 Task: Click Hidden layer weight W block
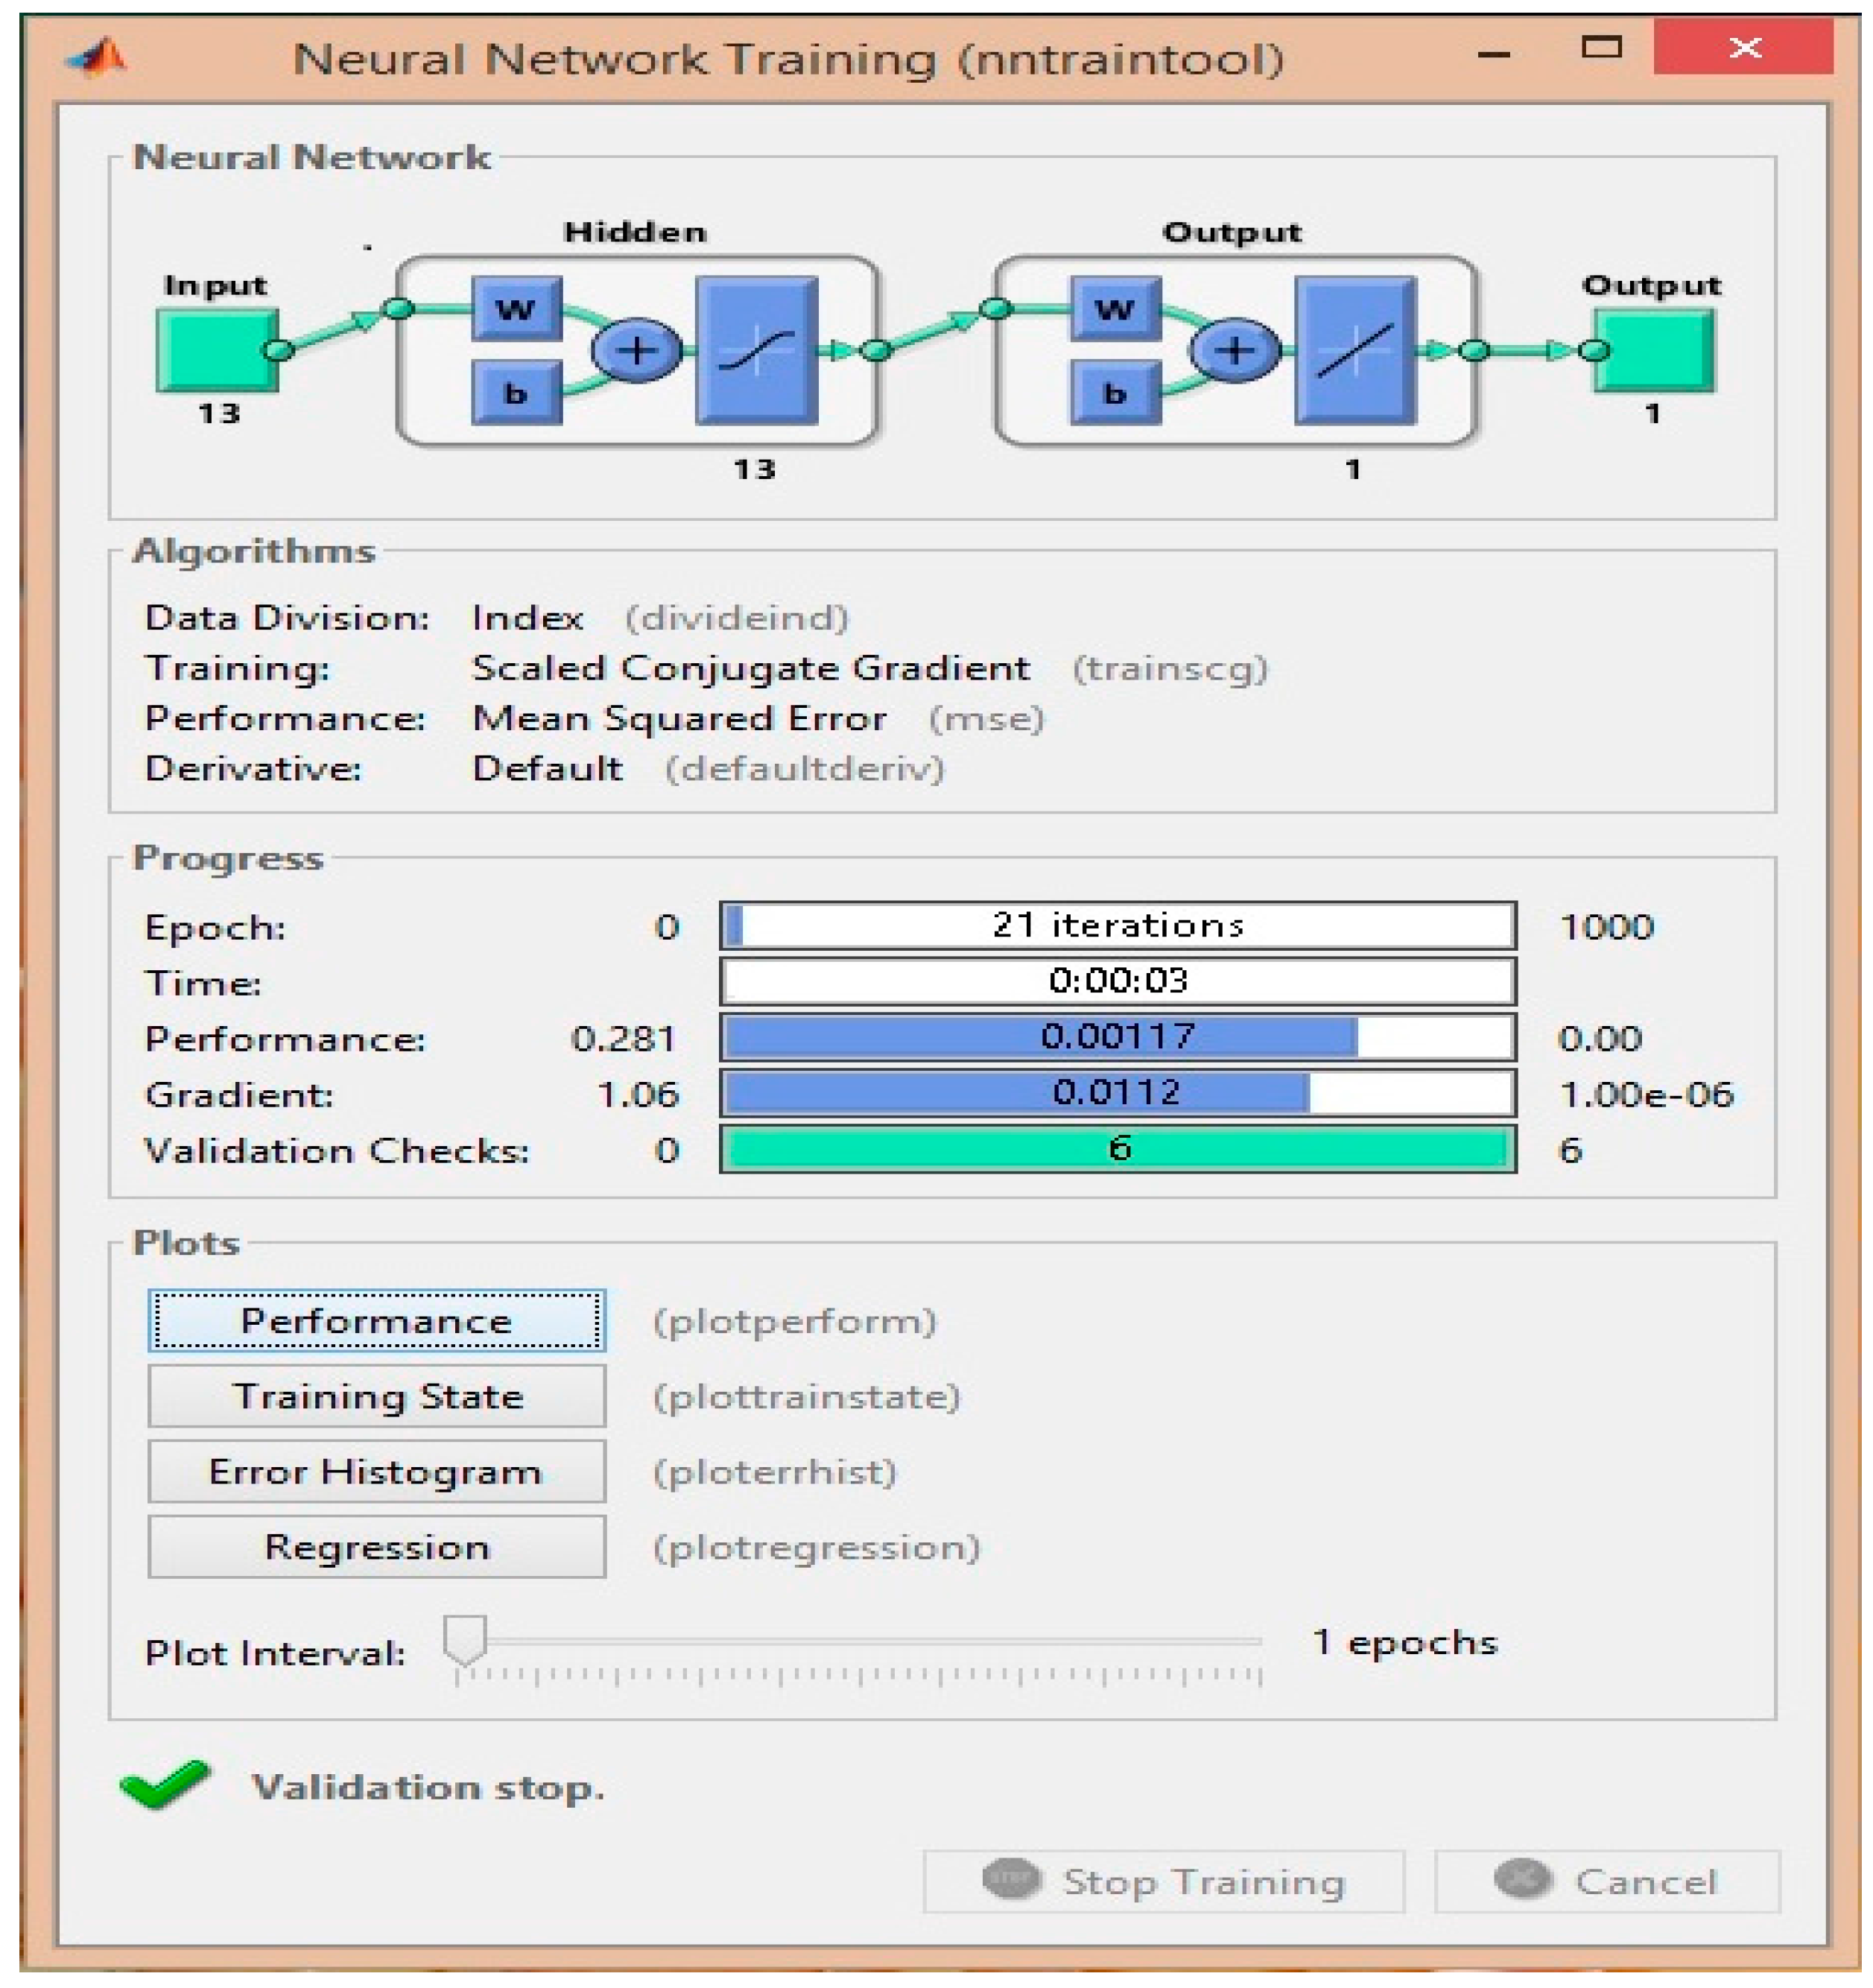[x=516, y=309]
